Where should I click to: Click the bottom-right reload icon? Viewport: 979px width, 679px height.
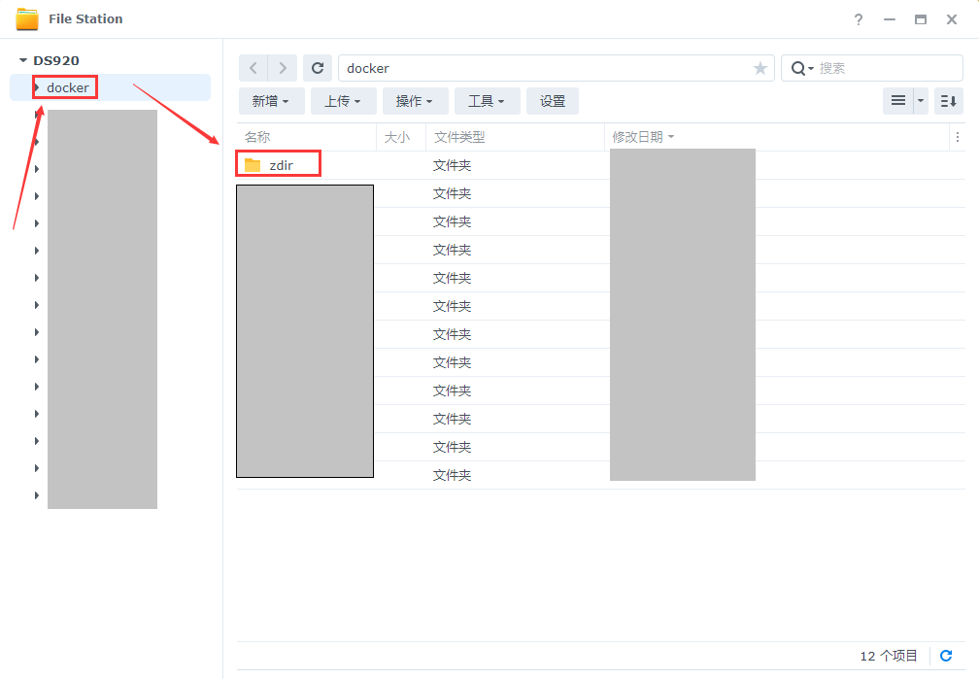[x=946, y=656]
